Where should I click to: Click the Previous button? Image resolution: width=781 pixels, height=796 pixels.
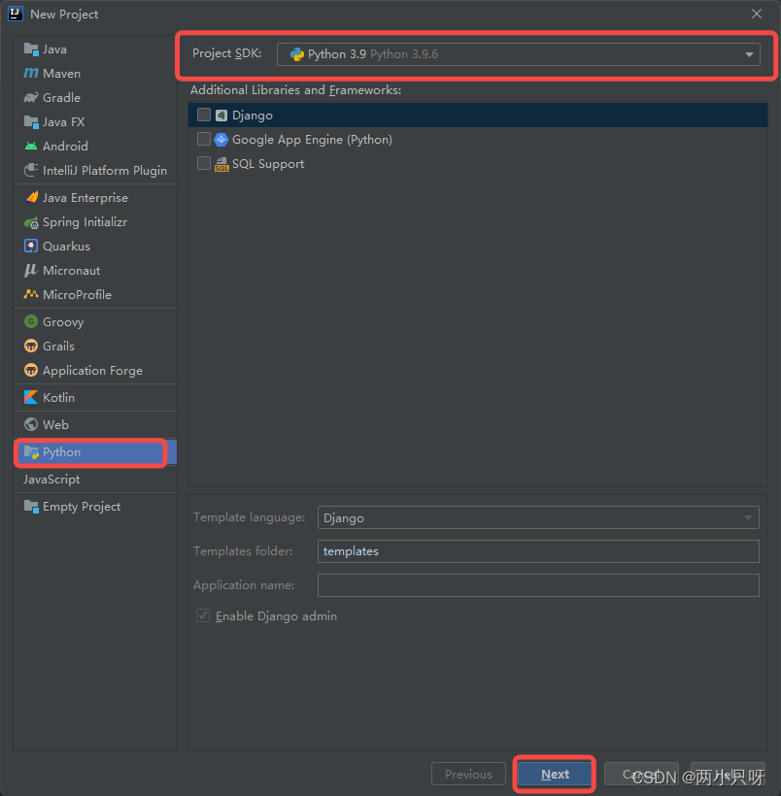(x=468, y=775)
